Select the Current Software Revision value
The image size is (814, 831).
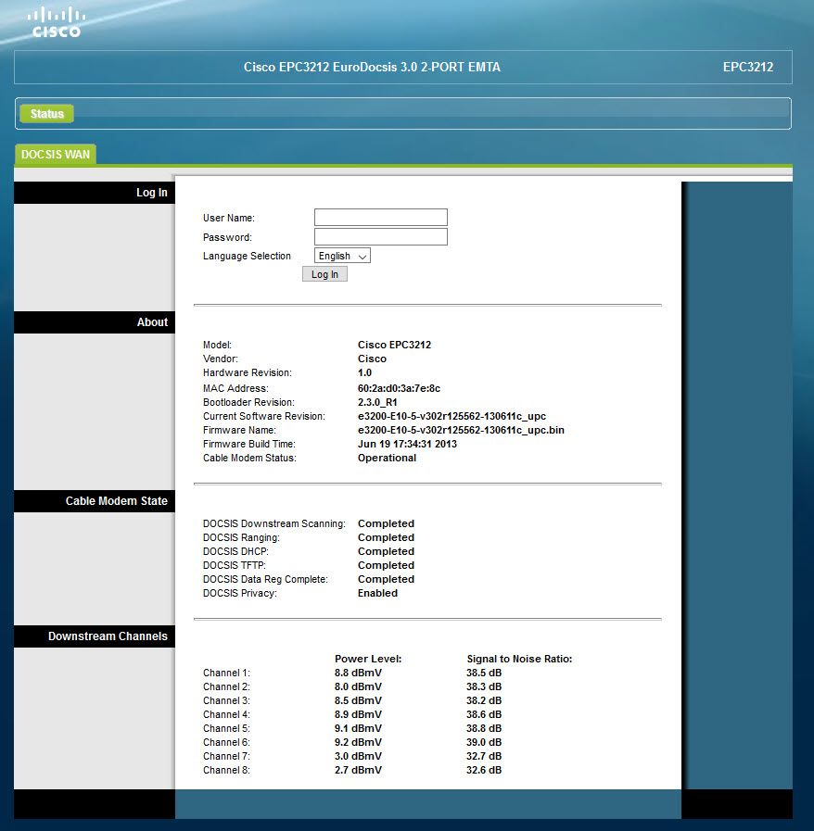pyautogui.click(x=452, y=416)
